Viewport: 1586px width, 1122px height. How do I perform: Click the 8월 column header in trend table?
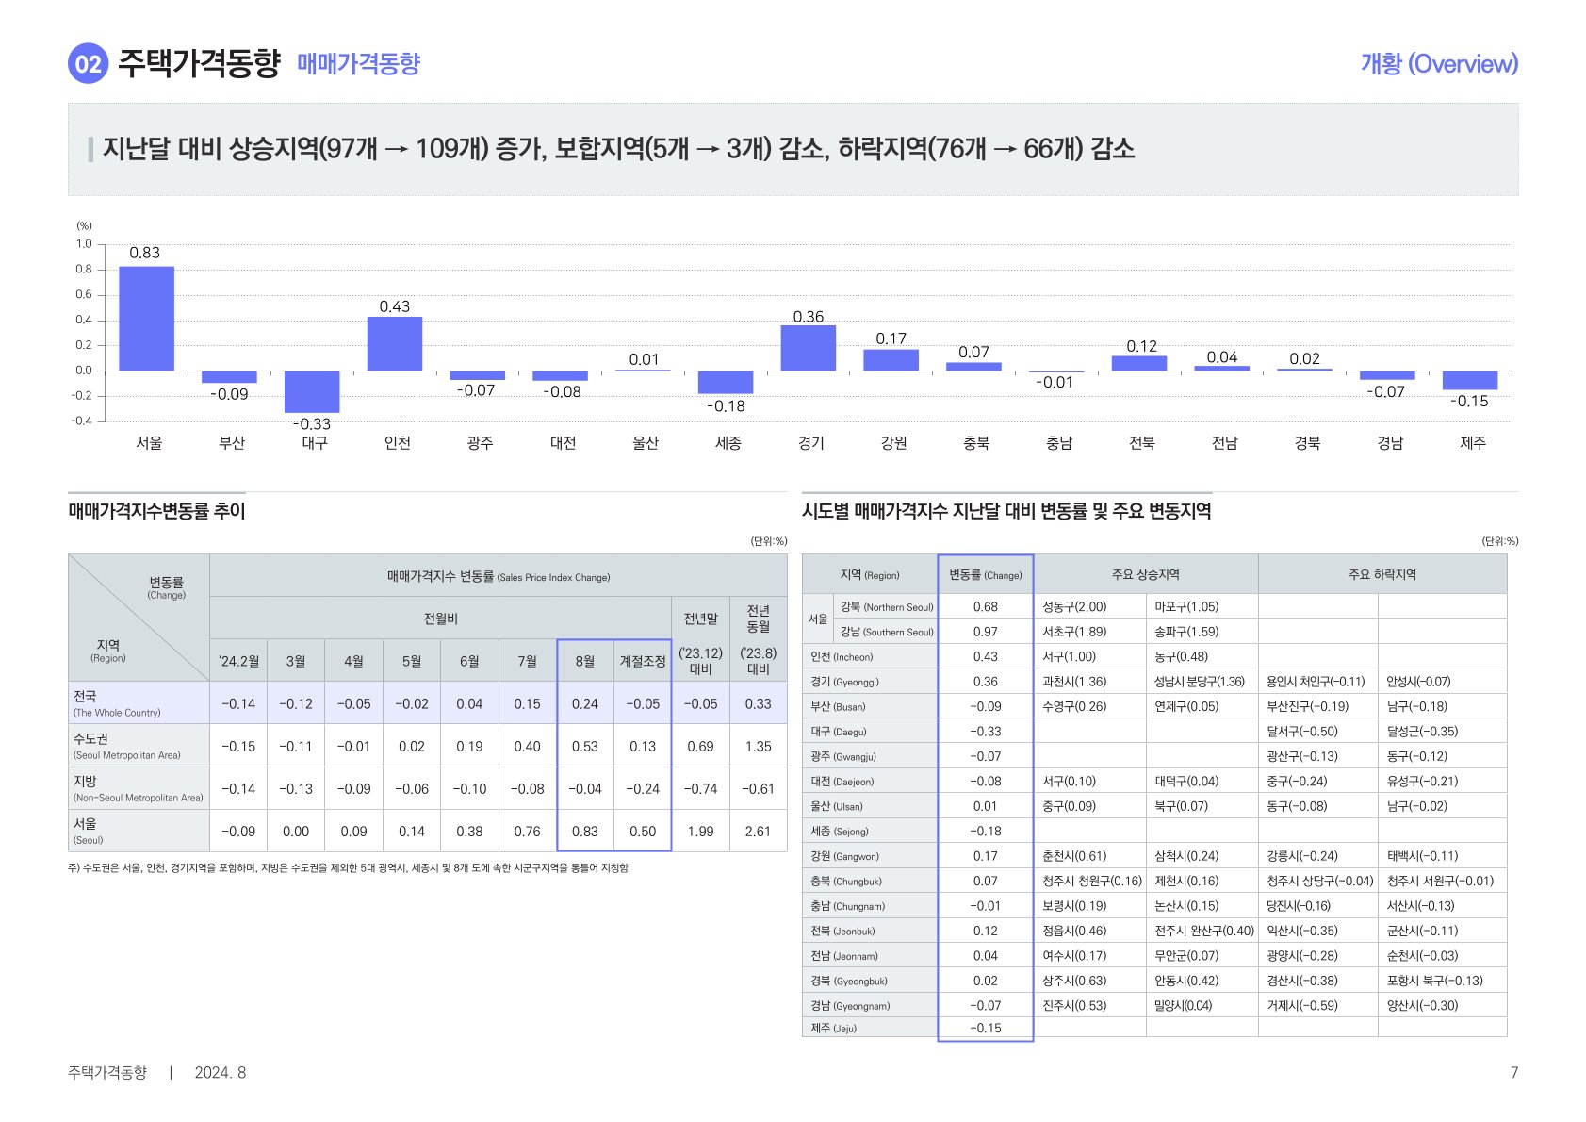[585, 661]
